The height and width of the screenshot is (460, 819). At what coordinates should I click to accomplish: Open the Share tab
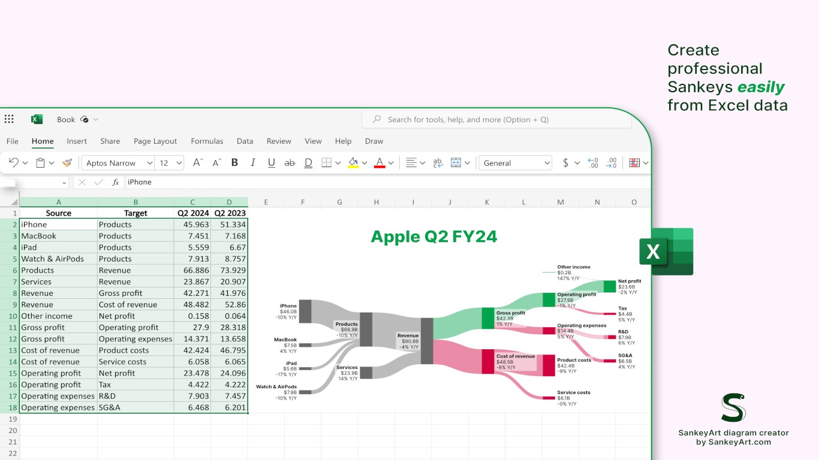(110, 141)
